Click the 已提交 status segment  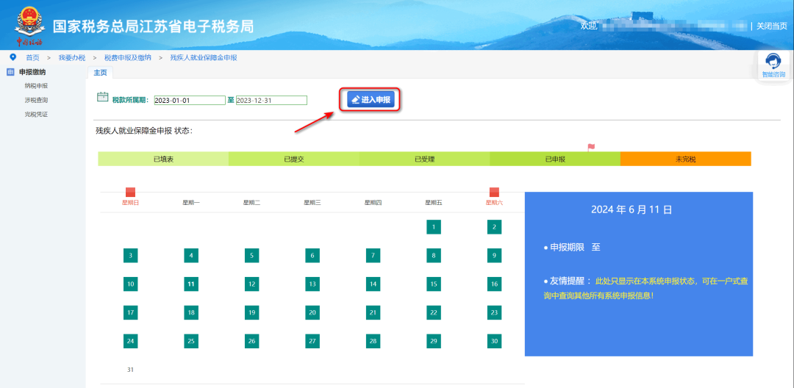pos(293,159)
